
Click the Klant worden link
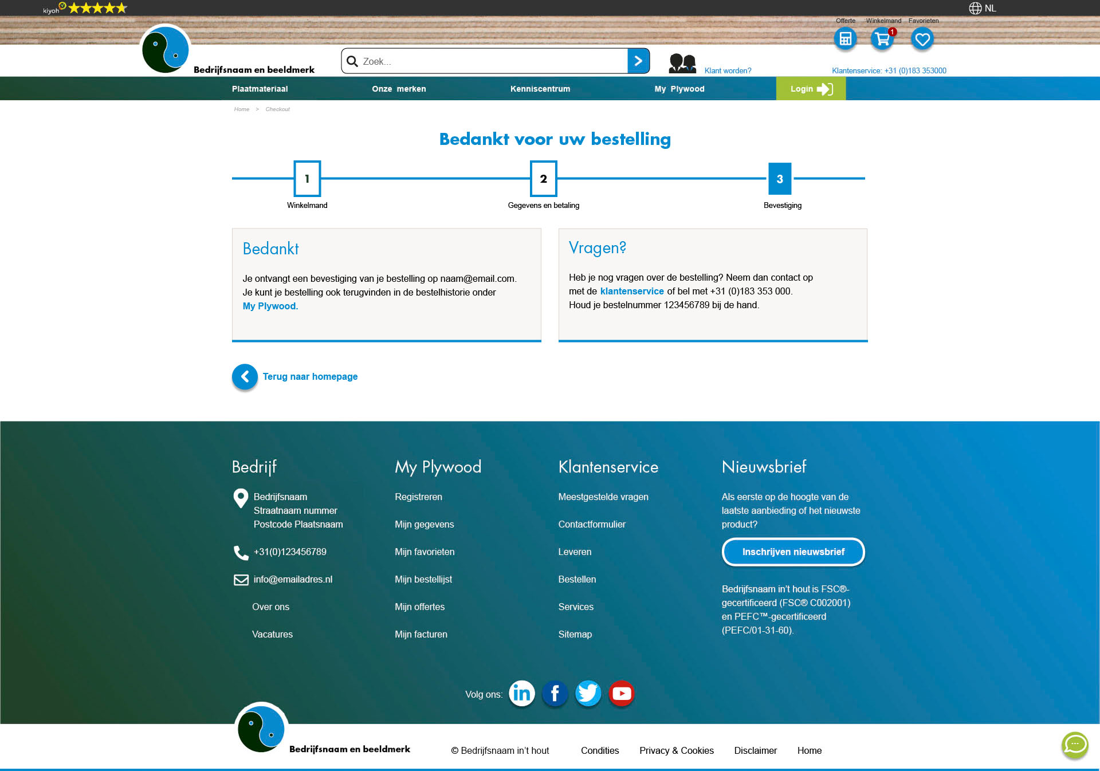tap(728, 70)
